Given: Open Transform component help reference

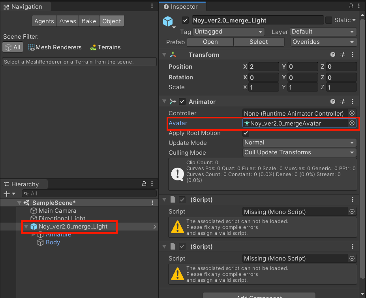Looking at the screenshot, I should coord(332,54).
